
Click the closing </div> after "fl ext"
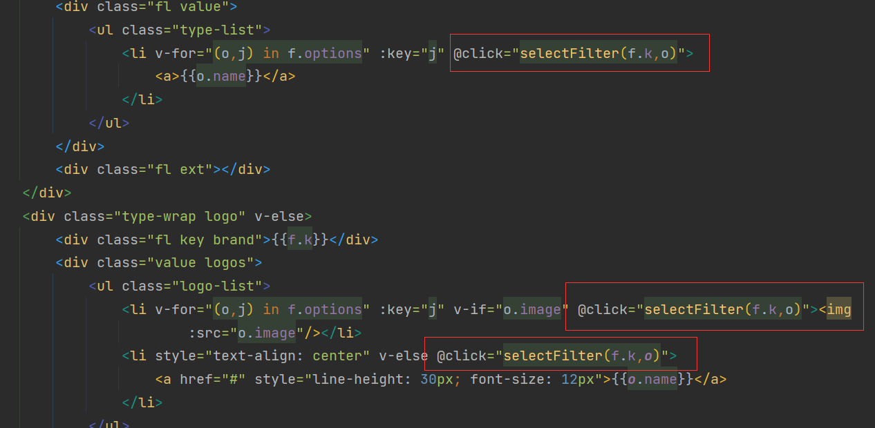245,169
